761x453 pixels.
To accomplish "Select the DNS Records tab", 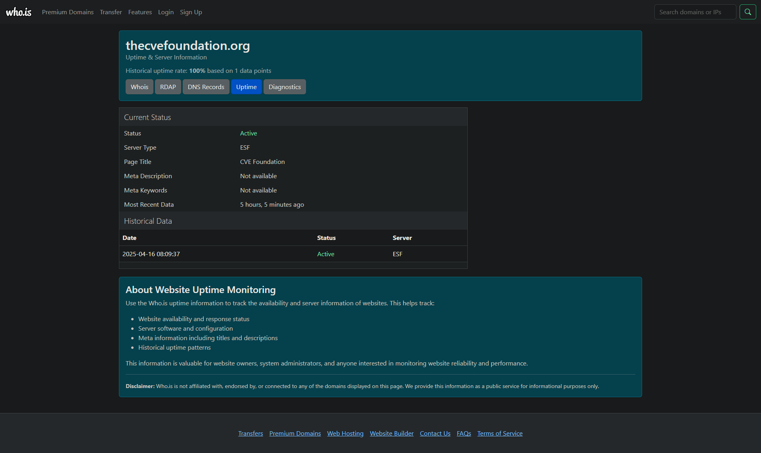I will pos(206,87).
